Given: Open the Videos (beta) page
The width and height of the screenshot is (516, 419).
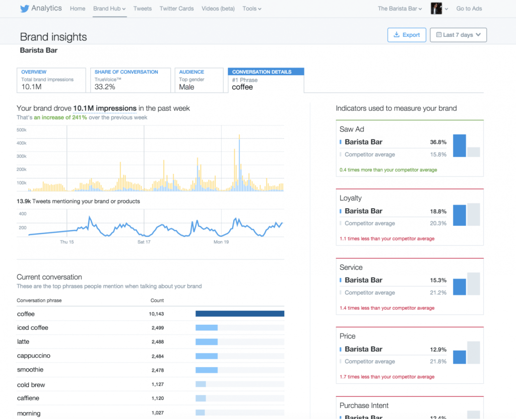Looking at the screenshot, I should (218, 9).
